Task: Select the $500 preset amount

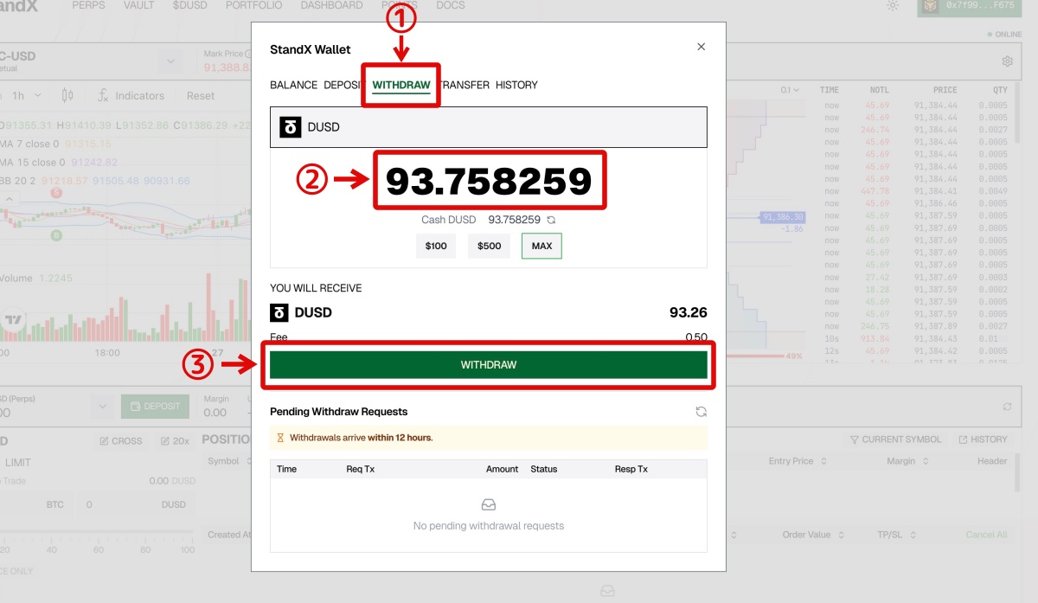Action: coord(489,246)
